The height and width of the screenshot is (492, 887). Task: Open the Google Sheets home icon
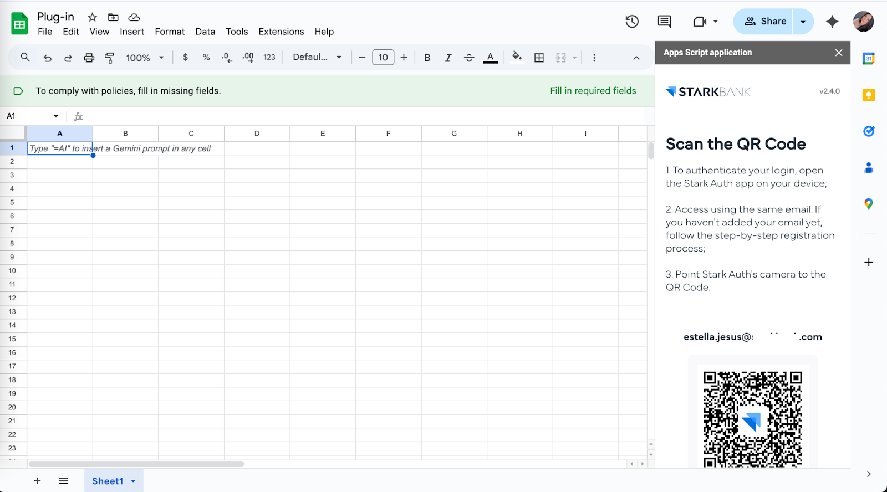(19, 24)
